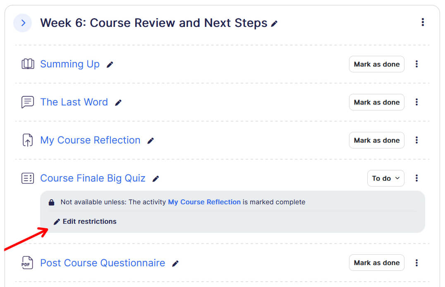The width and height of the screenshot is (445, 287).
Task: Open three-dot menu for Course Finale Big Quiz
Action: 416,178
